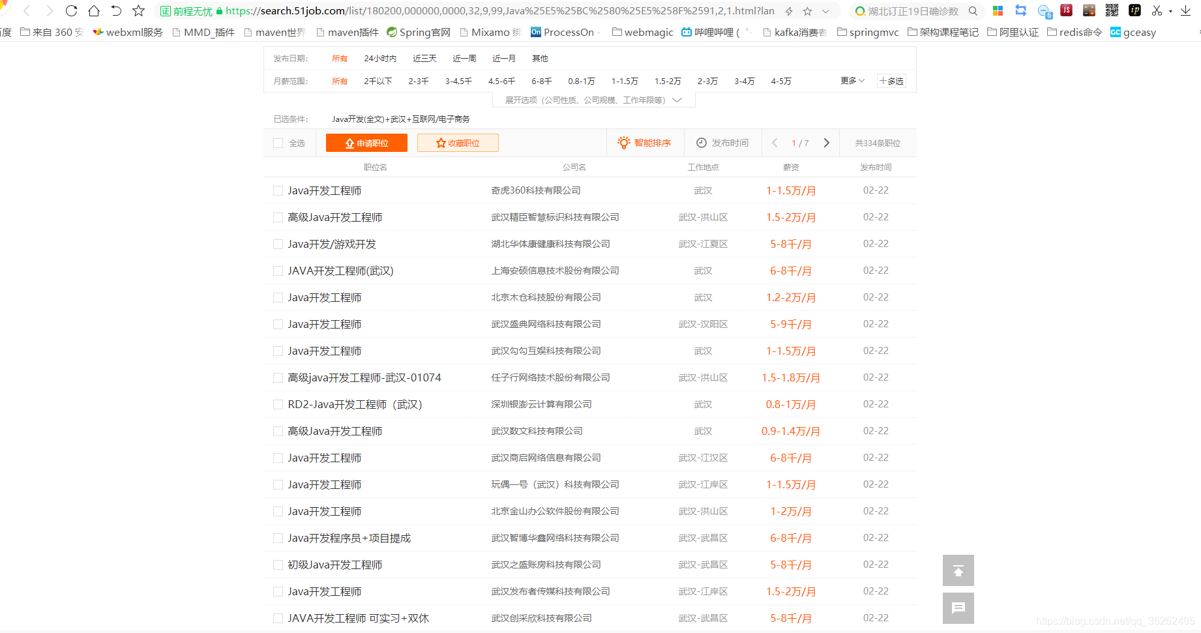
Task: Open the springmvc bookmark folder
Action: [868, 32]
